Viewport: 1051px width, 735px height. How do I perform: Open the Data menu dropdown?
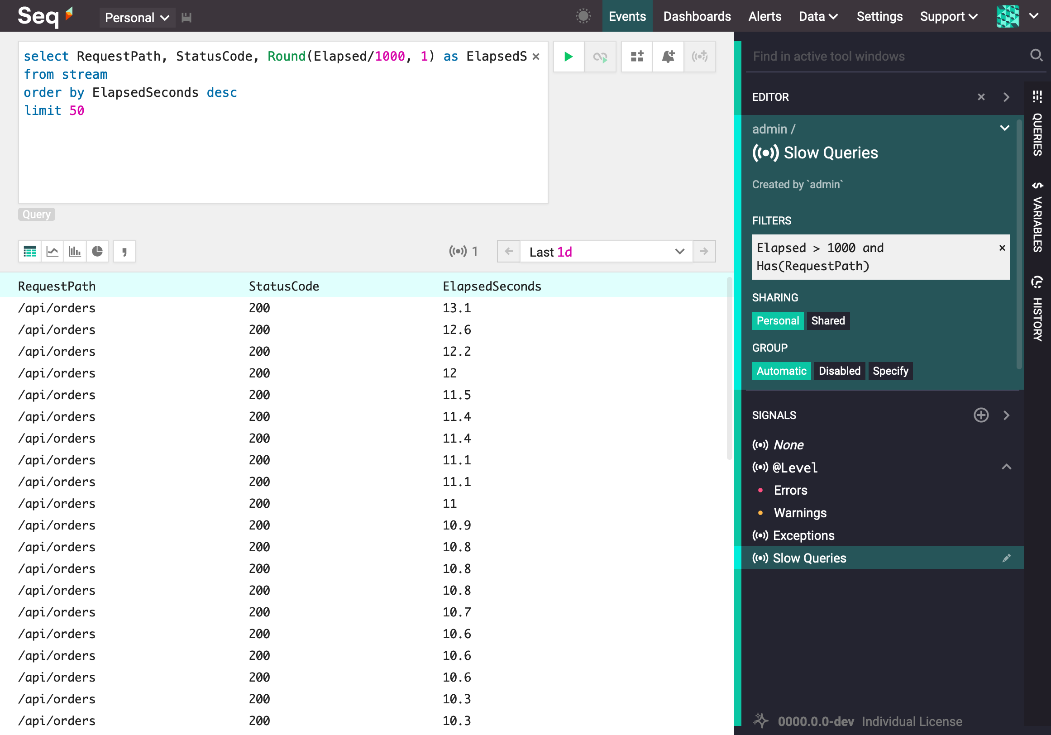pyautogui.click(x=818, y=16)
